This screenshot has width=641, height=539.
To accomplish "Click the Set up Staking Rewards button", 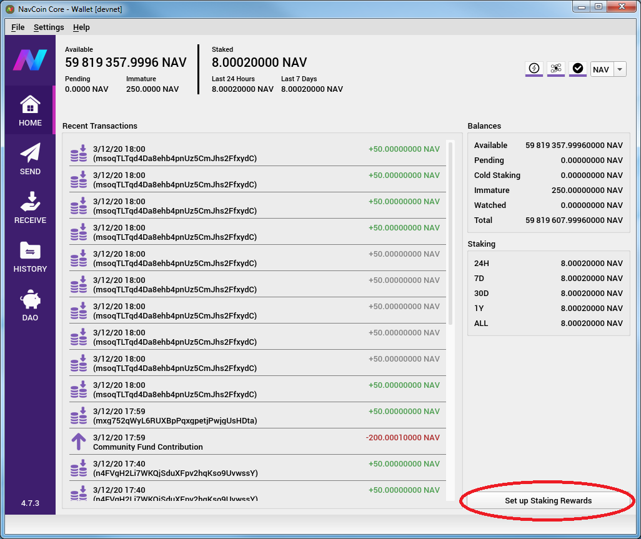I will pos(548,500).
